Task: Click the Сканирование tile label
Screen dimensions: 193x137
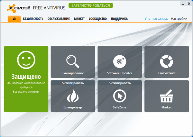Action: tap(73, 73)
